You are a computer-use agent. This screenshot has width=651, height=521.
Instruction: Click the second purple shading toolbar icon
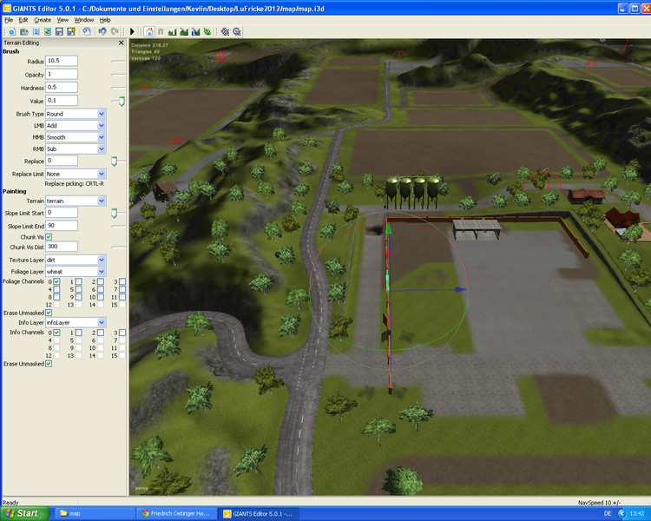pyautogui.click(x=237, y=31)
